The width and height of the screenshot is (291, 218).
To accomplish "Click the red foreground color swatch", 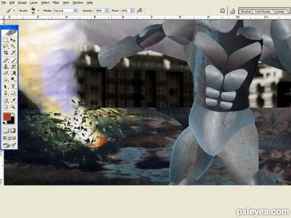I will coord(7,116).
